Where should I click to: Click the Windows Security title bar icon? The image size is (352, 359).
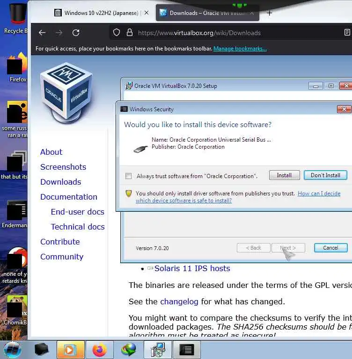(x=124, y=109)
